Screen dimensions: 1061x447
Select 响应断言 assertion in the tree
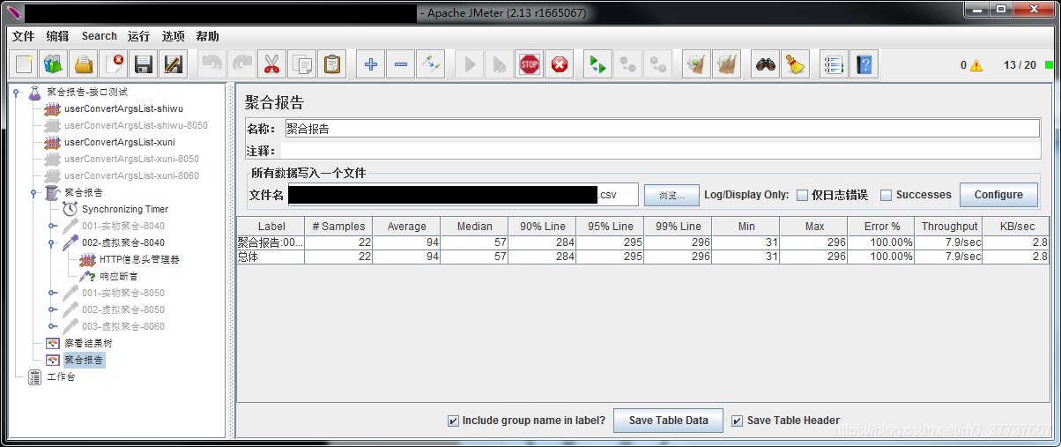coord(118,276)
